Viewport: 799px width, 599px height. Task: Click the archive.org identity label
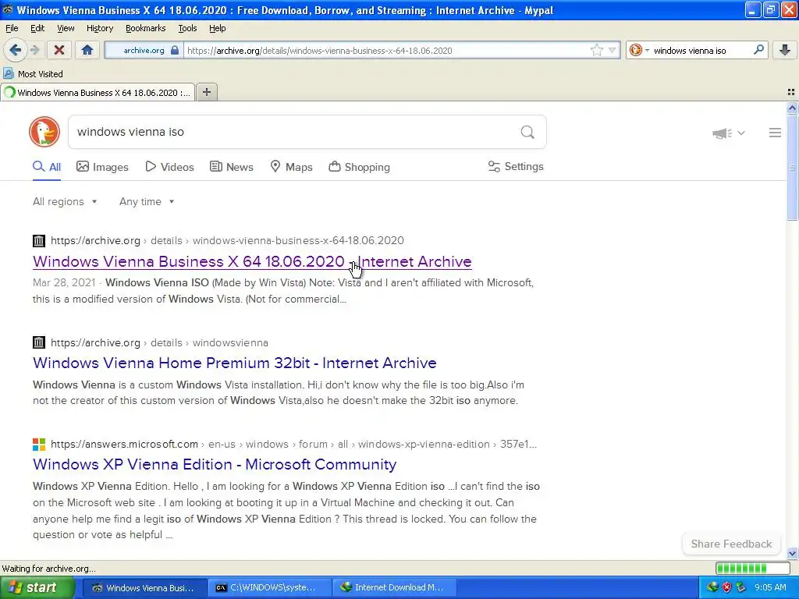(x=144, y=51)
